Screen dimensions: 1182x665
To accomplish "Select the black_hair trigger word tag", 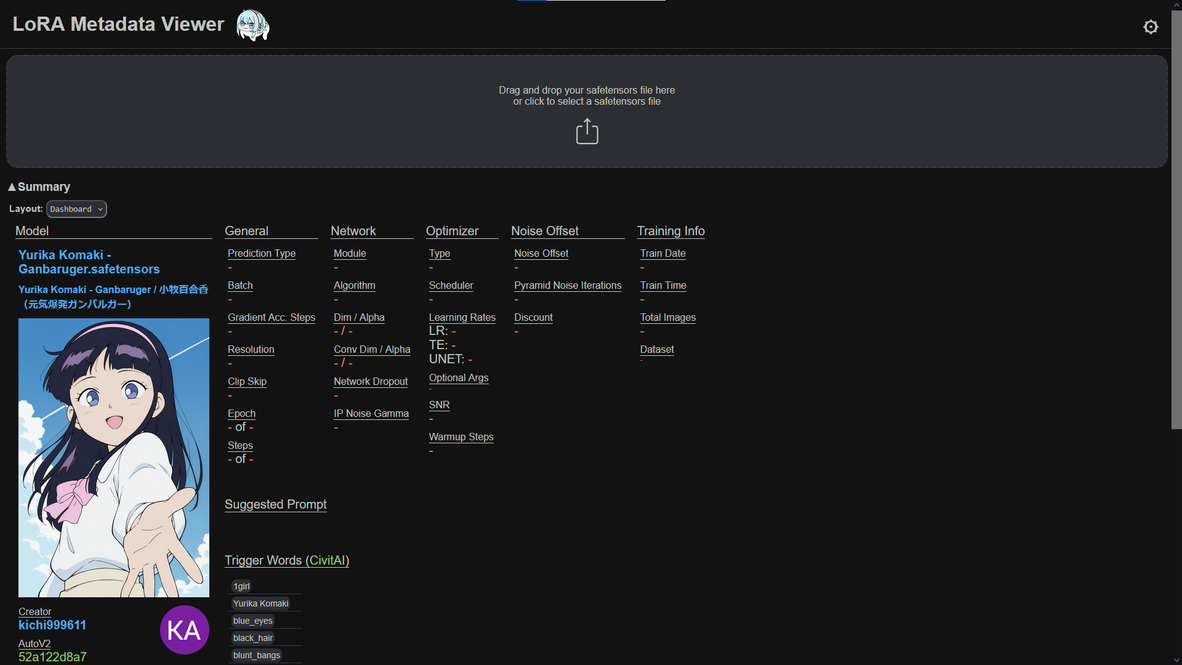I will [x=252, y=638].
